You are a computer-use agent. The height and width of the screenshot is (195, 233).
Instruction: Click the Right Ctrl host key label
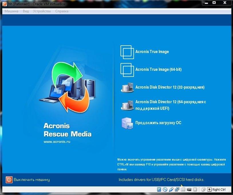click(x=219, y=190)
